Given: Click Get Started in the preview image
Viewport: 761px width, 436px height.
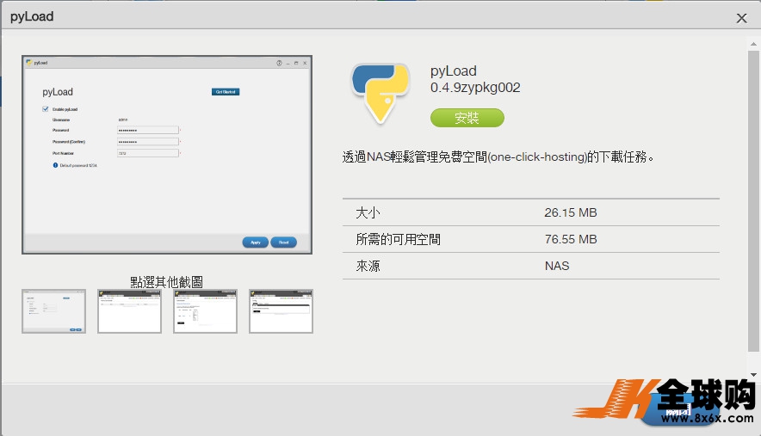Looking at the screenshot, I should [x=226, y=92].
